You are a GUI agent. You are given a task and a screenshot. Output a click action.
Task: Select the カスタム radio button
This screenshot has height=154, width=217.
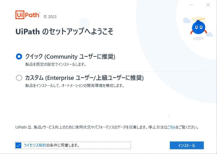[x=19, y=78]
